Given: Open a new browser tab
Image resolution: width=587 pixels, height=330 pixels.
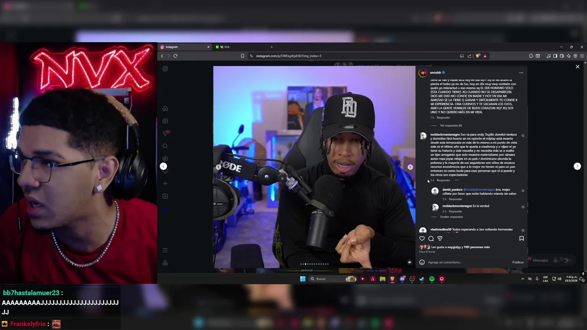Looking at the screenshot, I should pyautogui.click(x=271, y=47).
